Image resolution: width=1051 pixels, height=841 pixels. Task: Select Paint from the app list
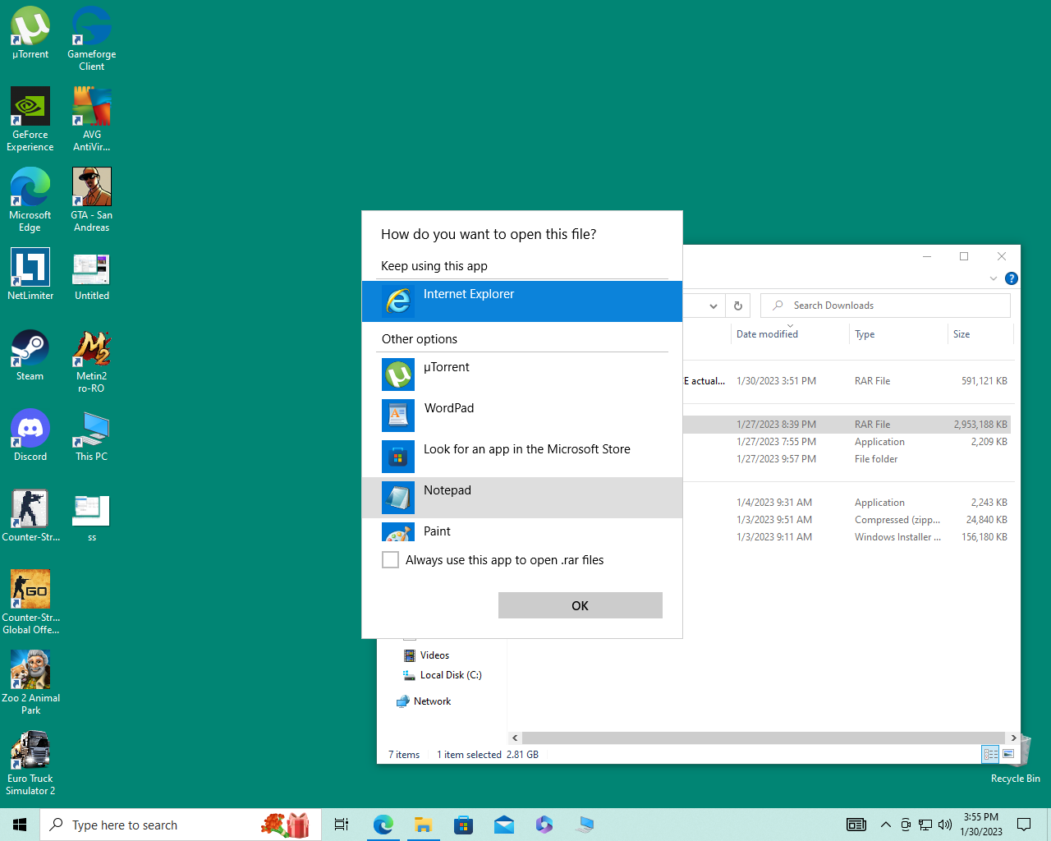coord(522,531)
